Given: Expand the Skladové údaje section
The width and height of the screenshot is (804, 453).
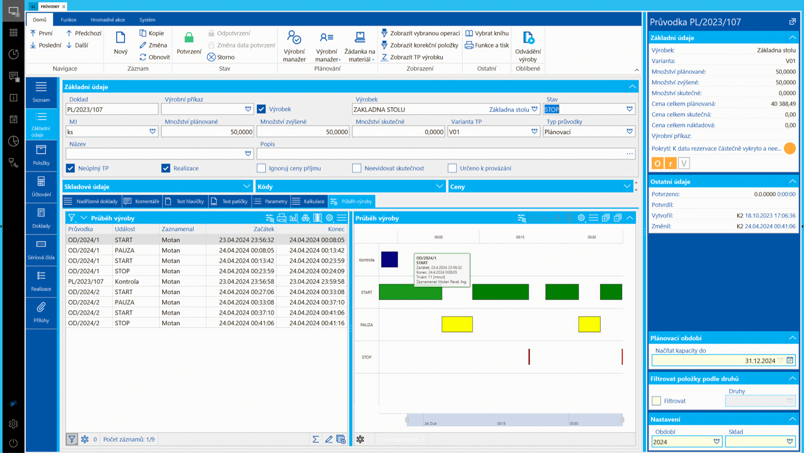Looking at the screenshot, I should (247, 186).
